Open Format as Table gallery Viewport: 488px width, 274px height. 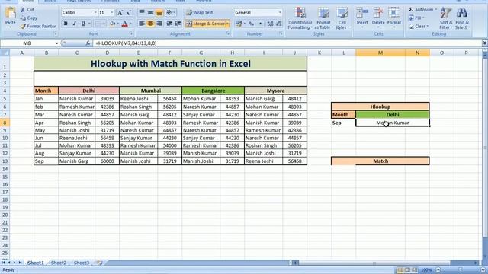[323, 18]
